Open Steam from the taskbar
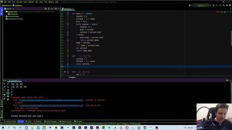Viewport: 232px width, 130px height. point(145,127)
